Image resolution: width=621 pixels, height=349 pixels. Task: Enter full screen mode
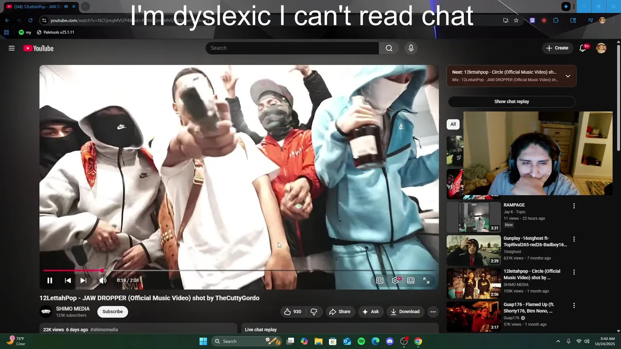pyautogui.click(x=426, y=280)
